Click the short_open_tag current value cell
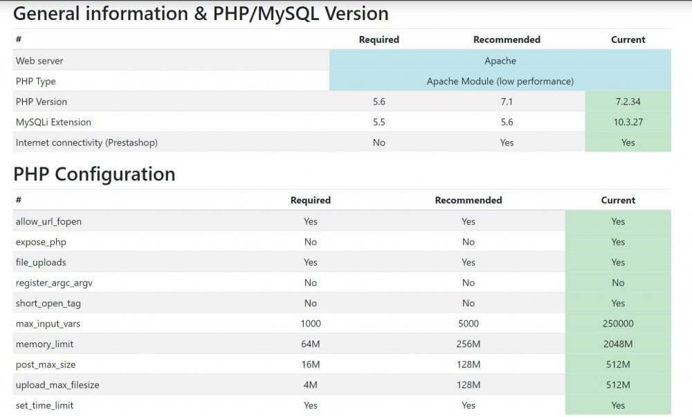 click(618, 303)
